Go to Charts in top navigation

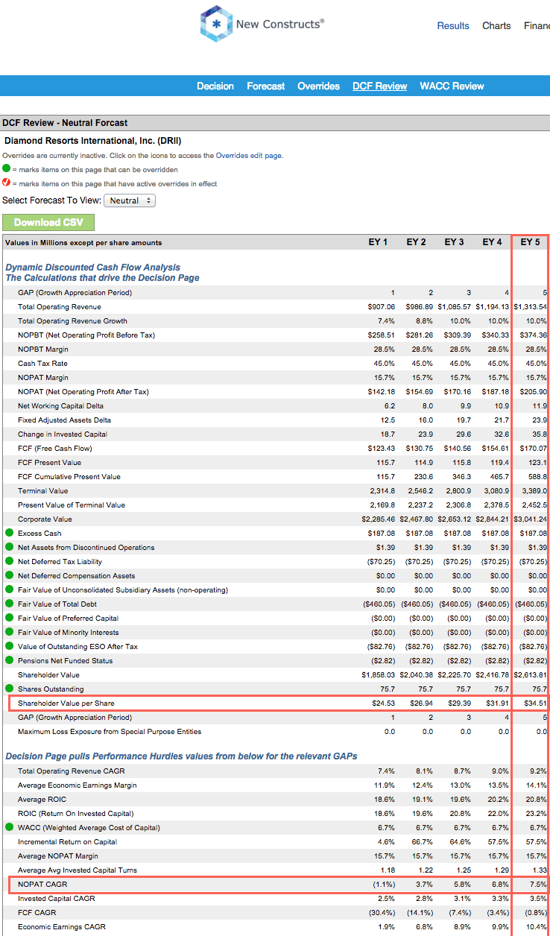click(x=496, y=25)
